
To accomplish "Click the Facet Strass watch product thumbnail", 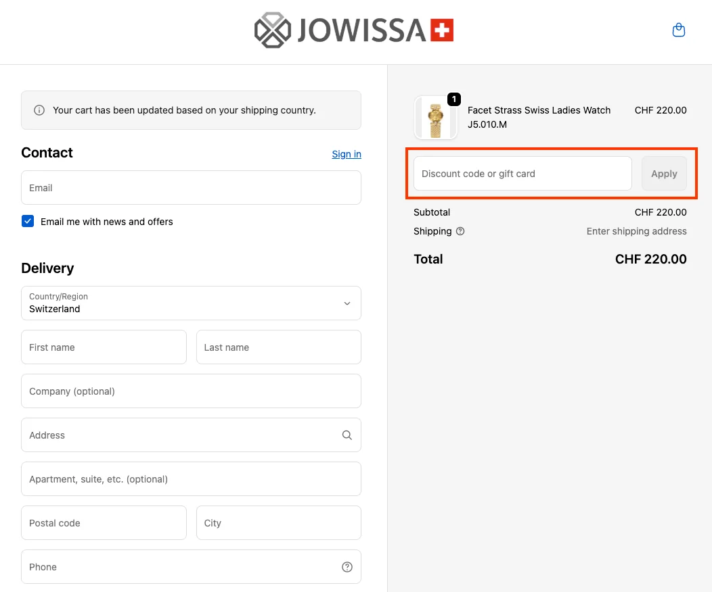I will click(x=436, y=116).
